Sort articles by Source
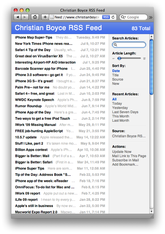This screenshot has height=234, width=165. tap(117, 79)
